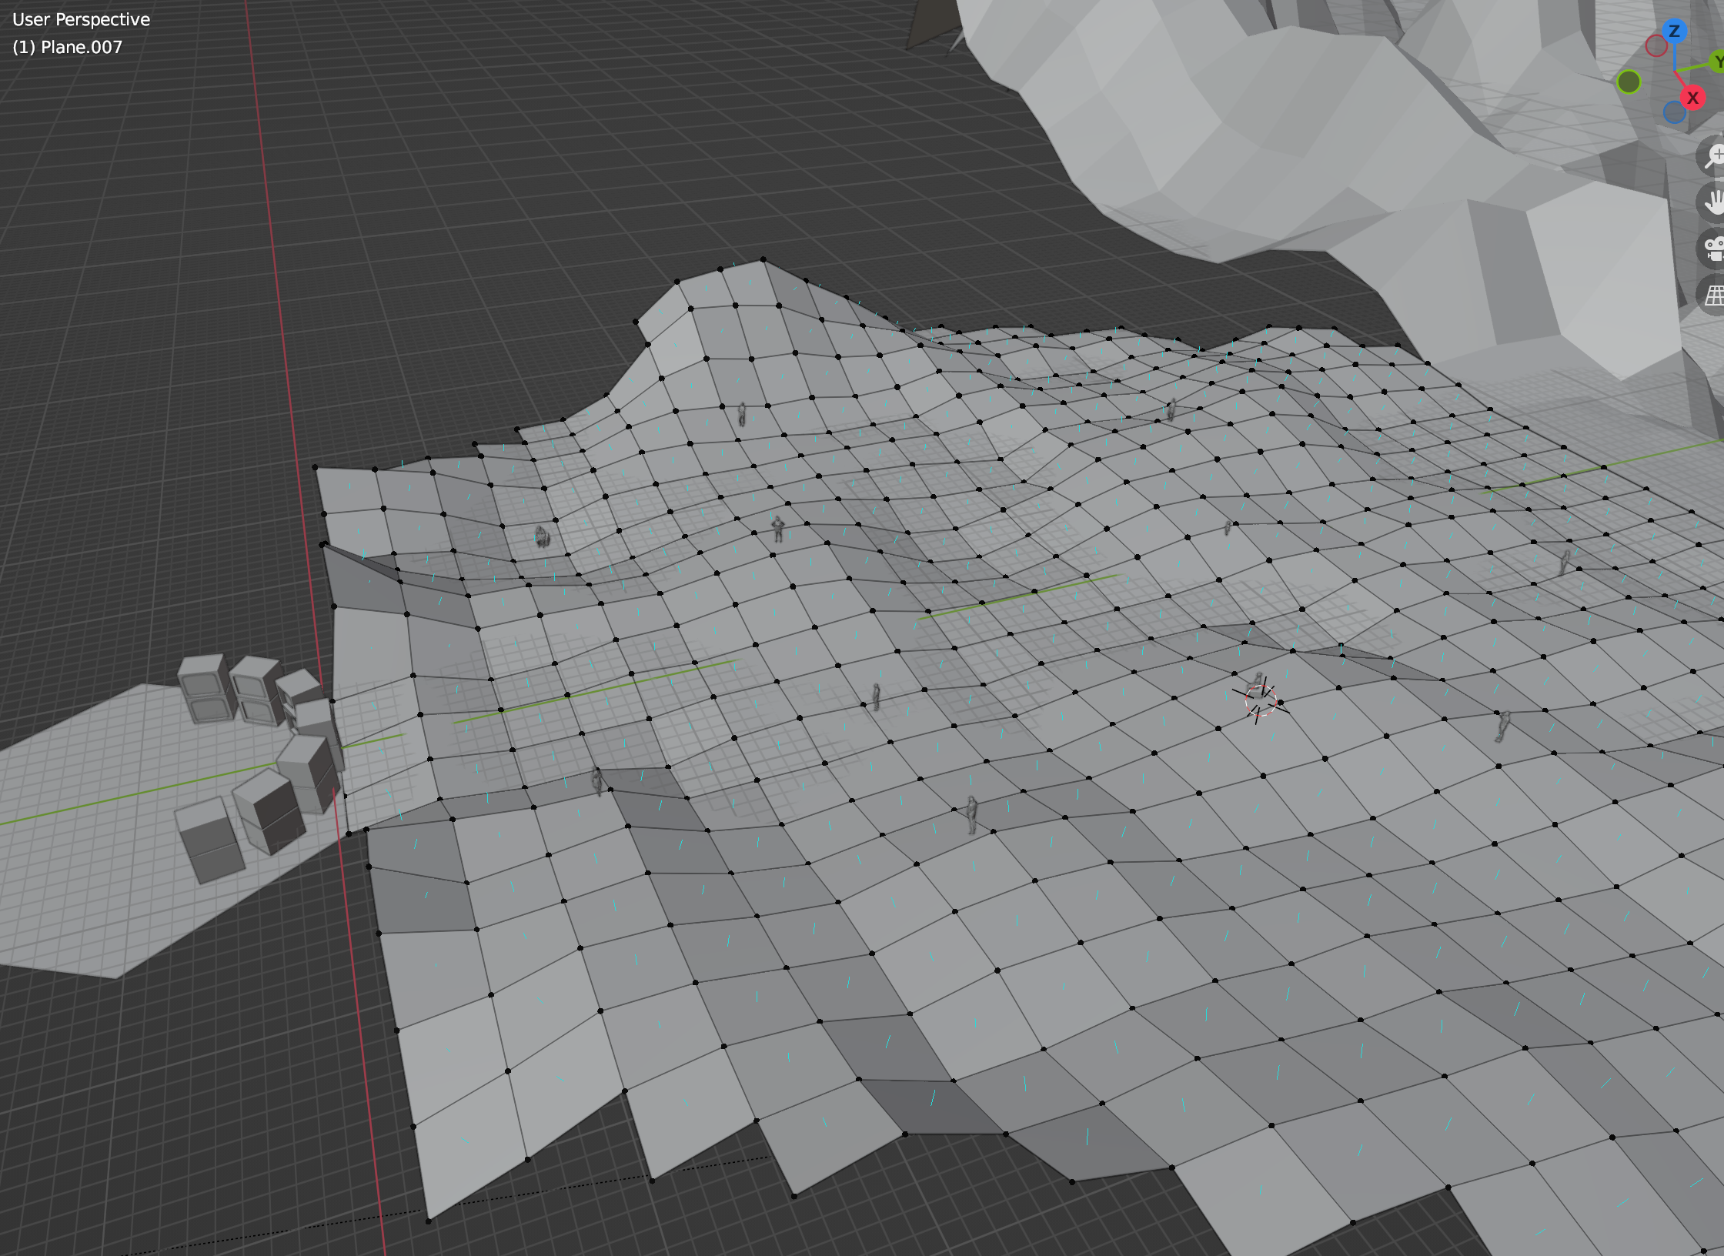The width and height of the screenshot is (1724, 1256).
Task: Select the bottom-left corner vertex of terrain
Action: tap(429, 1221)
